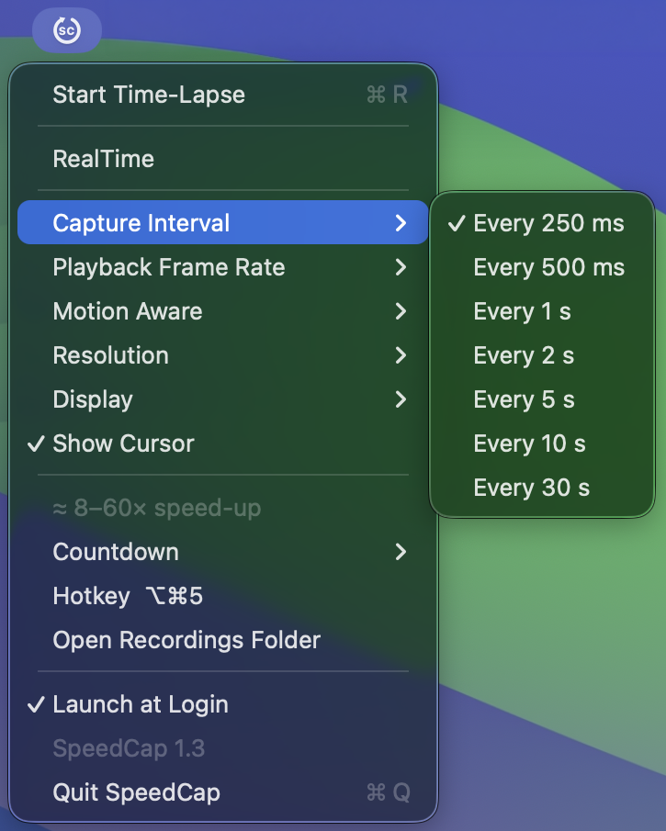This screenshot has width=666, height=831.
Task: Open the Countdown submenu
Action: pyautogui.click(x=222, y=552)
